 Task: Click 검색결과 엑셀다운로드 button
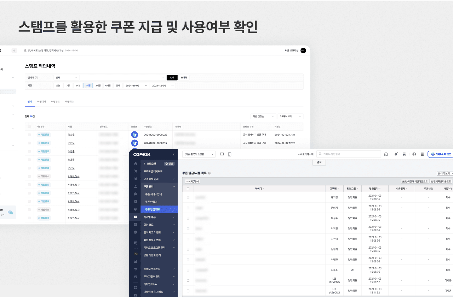415,181
